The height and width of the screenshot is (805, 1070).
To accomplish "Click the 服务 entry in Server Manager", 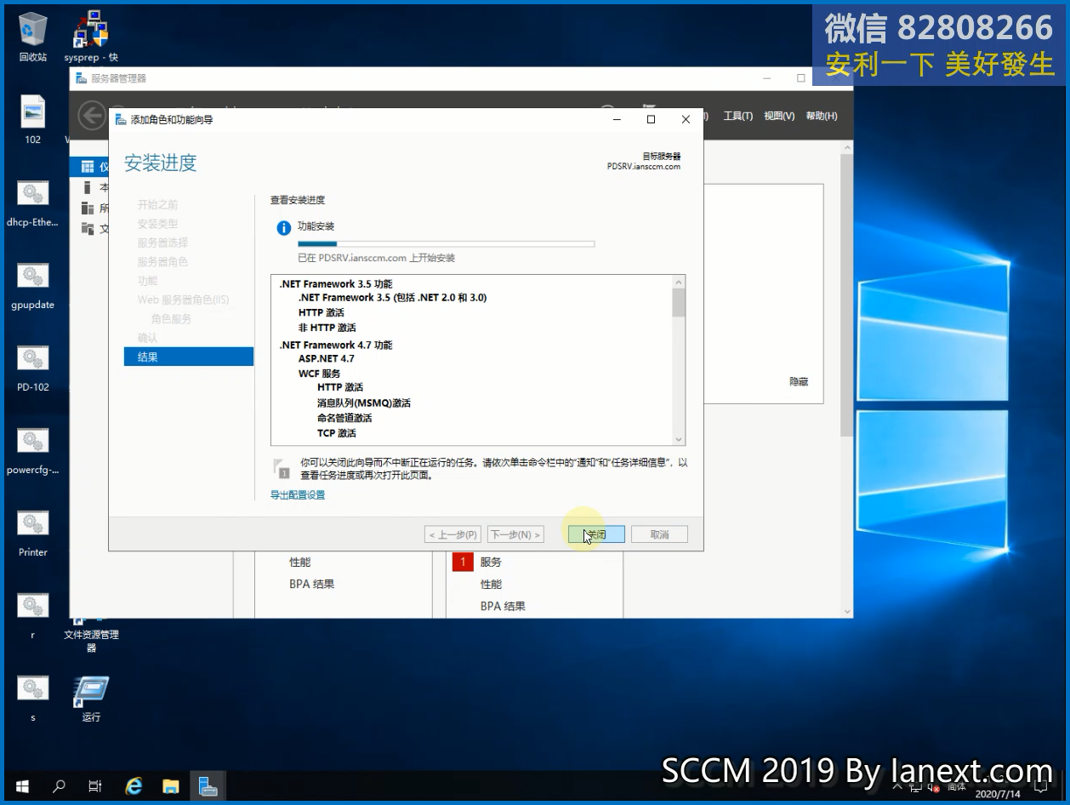I will [x=491, y=562].
